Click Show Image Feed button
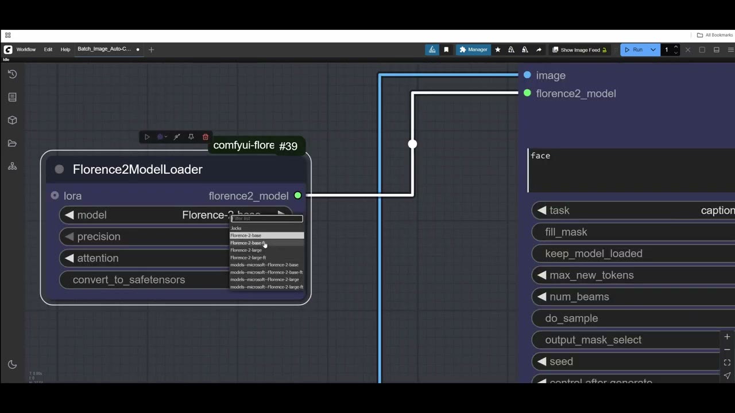This screenshot has height=413, width=735. pos(579,50)
